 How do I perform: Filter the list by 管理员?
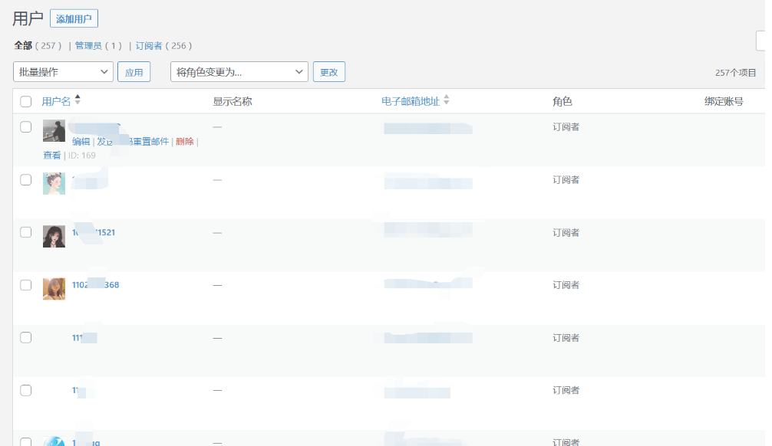coord(88,46)
